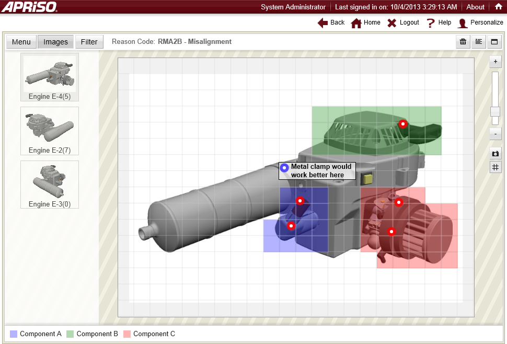Open the annotations list icon
Screen dimensions: 507x344
[x=478, y=42]
